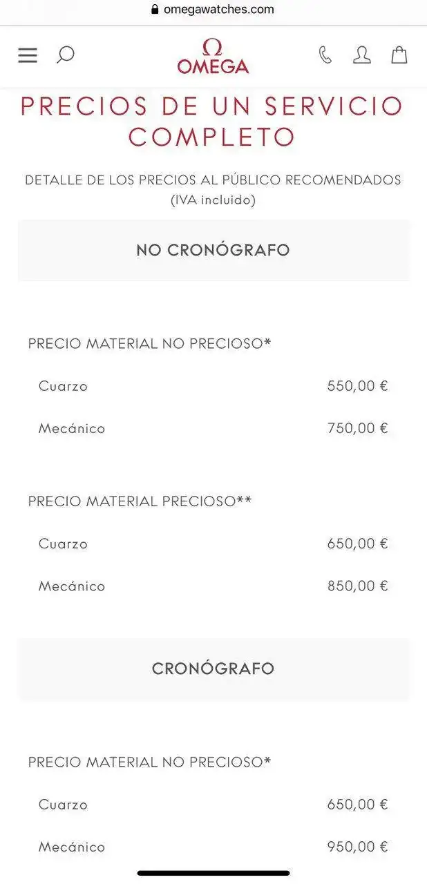Tap the phone contact icon
Viewport: 427px width, 884px height.
pos(325,55)
